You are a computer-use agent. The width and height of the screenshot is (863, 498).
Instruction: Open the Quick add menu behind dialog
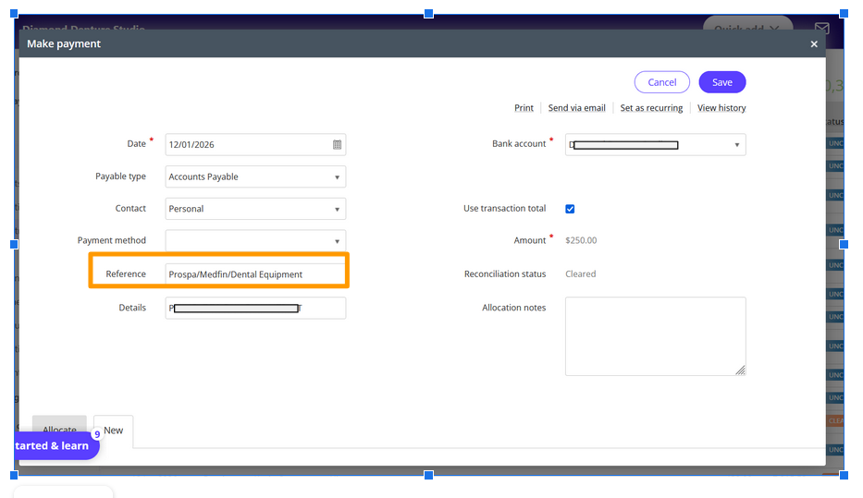point(747,24)
